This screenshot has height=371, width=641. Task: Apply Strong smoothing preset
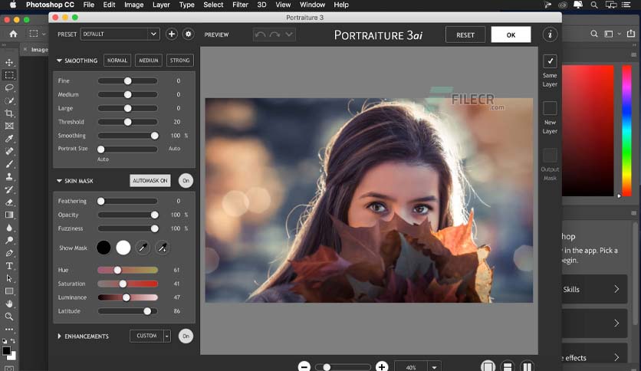pyautogui.click(x=180, y=61)
